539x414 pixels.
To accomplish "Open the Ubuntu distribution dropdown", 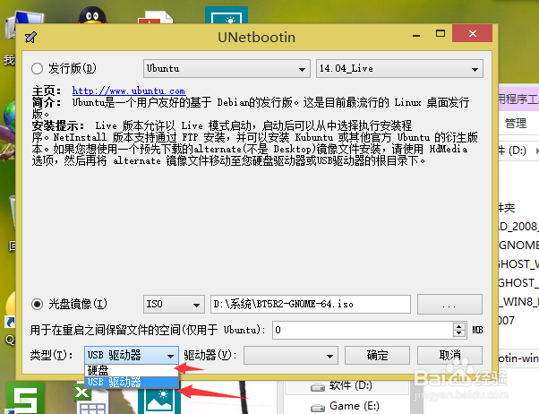I will 227,68.
